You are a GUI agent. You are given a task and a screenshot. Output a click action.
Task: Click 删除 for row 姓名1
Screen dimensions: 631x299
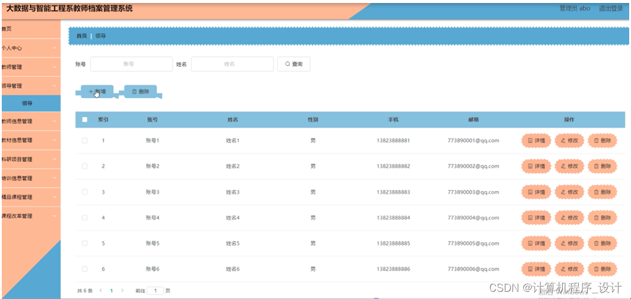[x=602, y=141]
